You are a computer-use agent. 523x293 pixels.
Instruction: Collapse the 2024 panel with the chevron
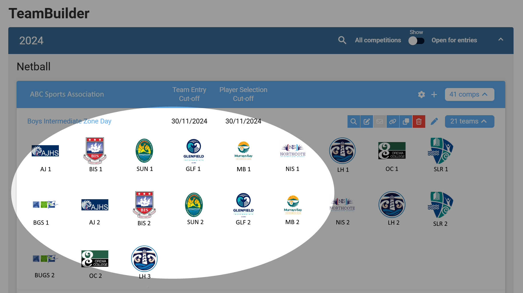pyautogui.click(x=501, y=39)
